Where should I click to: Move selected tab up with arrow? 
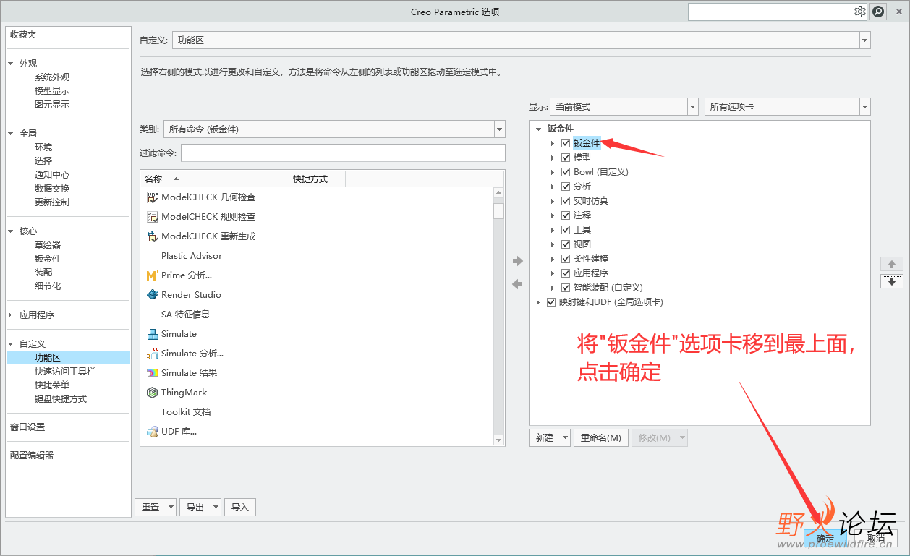[892, 264]
